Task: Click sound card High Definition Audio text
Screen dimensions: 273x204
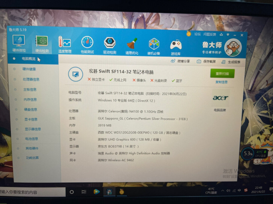Action: pos(134,153)
